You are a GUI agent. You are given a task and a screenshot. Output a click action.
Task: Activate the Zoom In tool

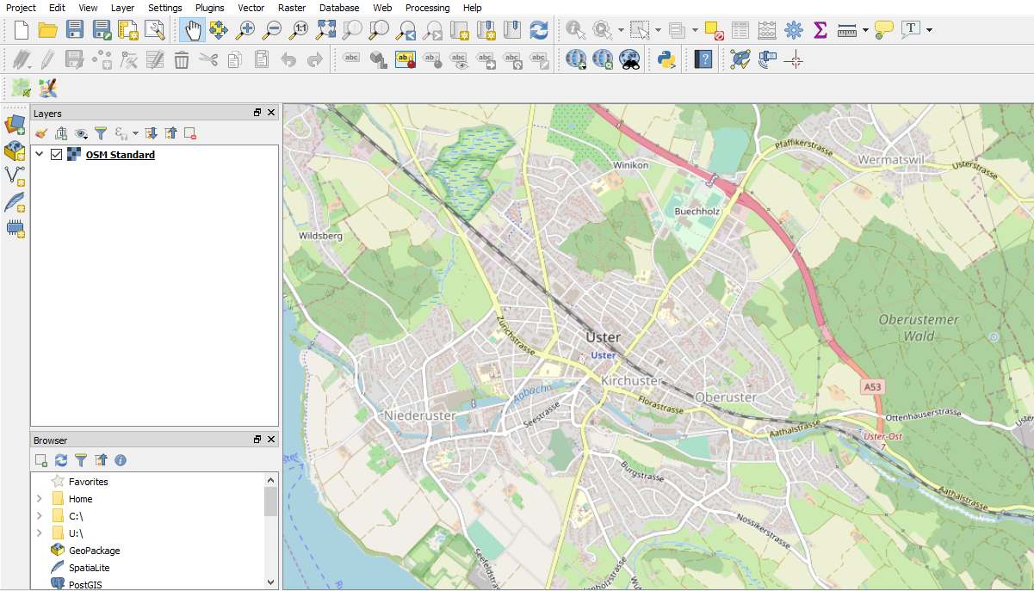point(245,29)
